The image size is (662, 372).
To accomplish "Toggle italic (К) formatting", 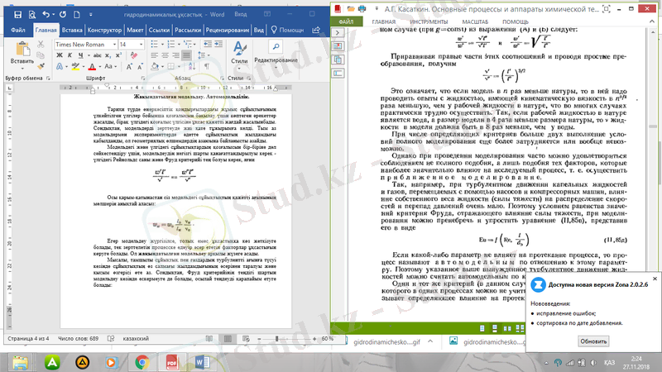I will click(70, 56).
